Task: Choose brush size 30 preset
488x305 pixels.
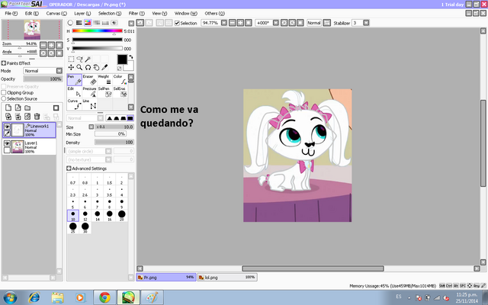Action: click(x=85, y=228)
